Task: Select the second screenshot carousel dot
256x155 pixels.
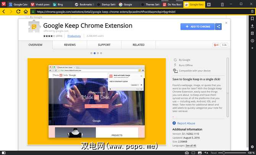Action: pyautogui.click(x=94, y=53)
